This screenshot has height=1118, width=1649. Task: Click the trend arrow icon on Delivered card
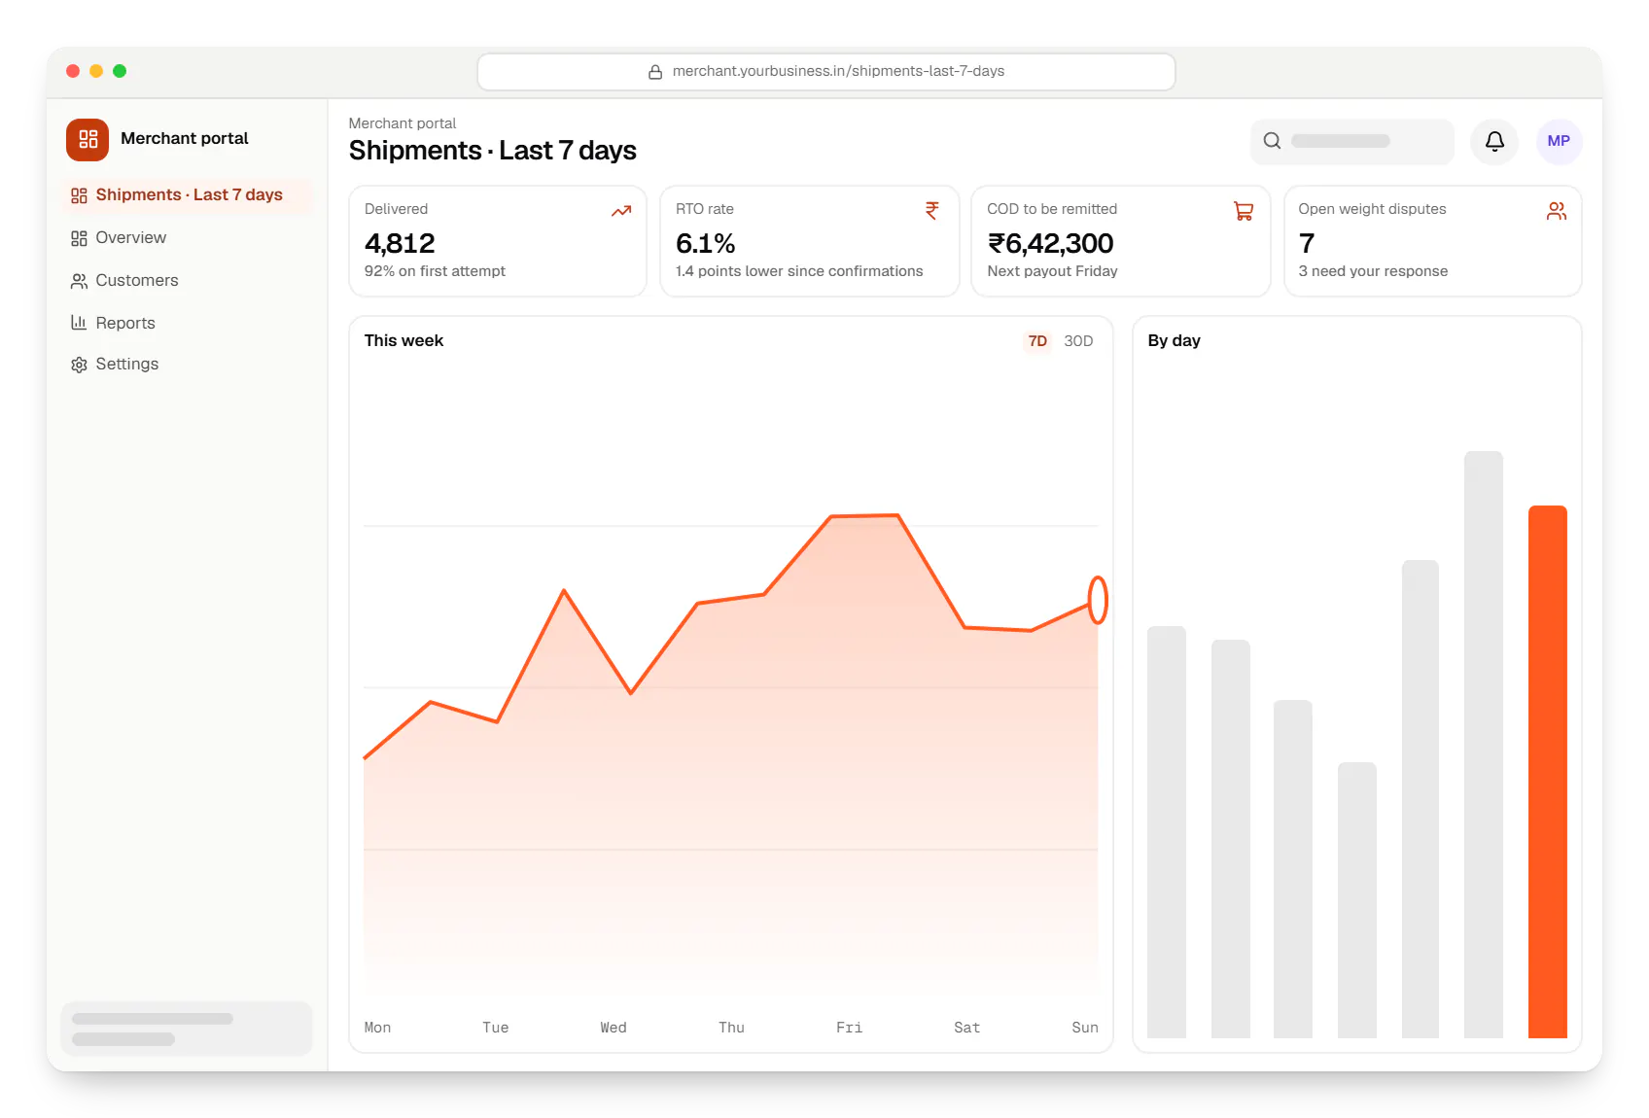pos(621,211)
